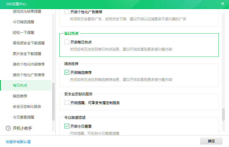This screenshot has width=229, height=147.
Task: Open 开机小助手 clock icon section
Action: pyautogui.click(x=8, y=128)
